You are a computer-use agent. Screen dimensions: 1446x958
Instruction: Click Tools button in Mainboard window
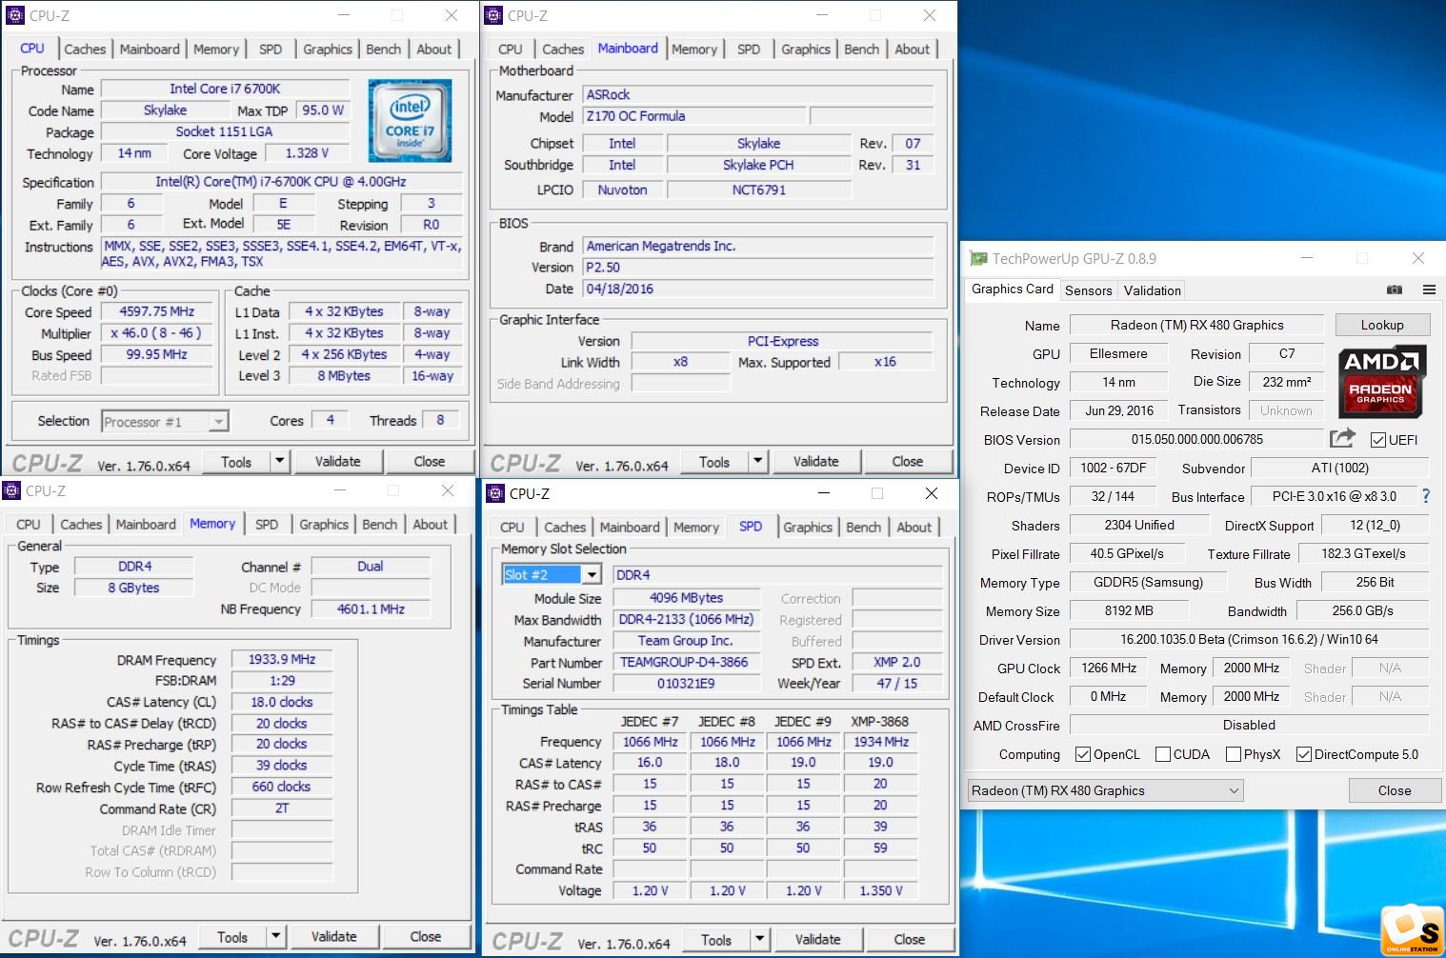[x=713, y=461]
